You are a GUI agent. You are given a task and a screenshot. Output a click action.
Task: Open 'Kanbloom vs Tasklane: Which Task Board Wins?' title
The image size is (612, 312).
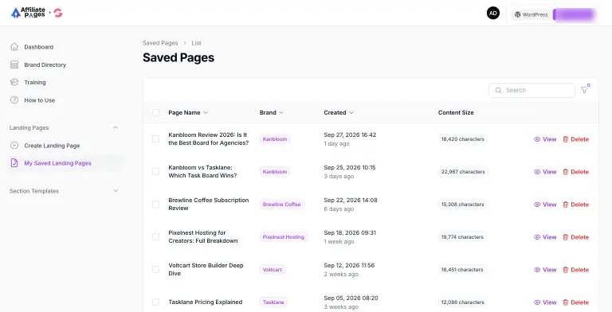coord(202,172)
